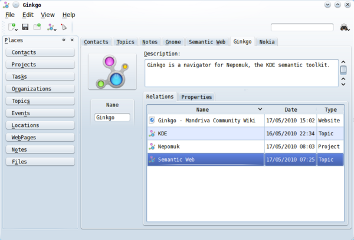Open Organizations in Places panel
This screenshot has width=354, height=240.
[40, 89]
